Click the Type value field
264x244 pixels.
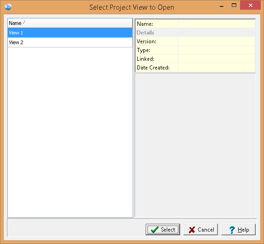click(217, 50)
